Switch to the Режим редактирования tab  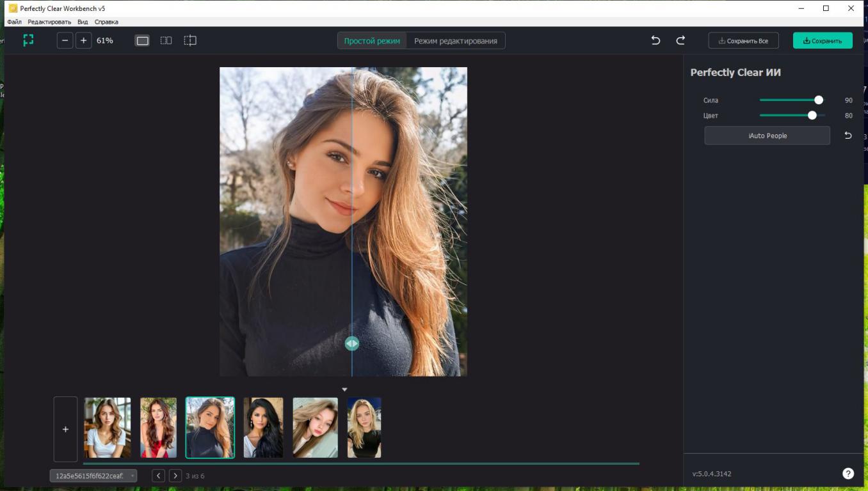click(x=455, y=41)
